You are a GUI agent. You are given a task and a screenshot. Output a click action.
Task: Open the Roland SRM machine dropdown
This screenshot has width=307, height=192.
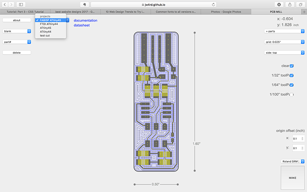click(x=293, y=161)
